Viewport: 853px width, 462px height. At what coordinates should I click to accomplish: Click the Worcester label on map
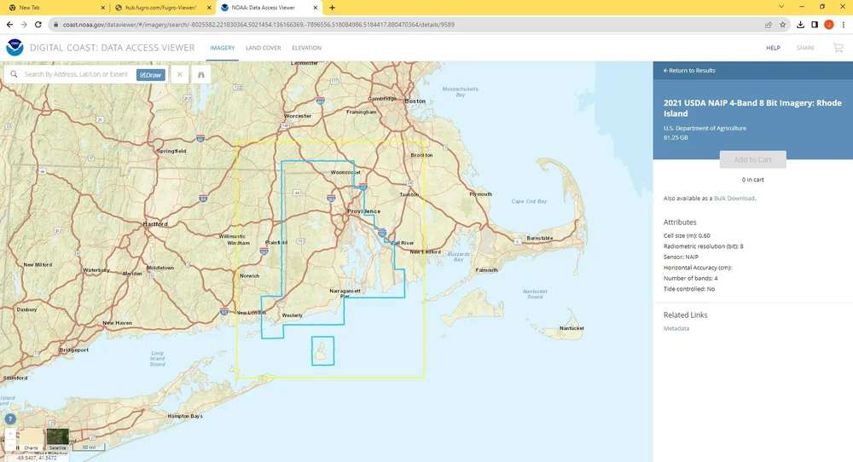298,116
